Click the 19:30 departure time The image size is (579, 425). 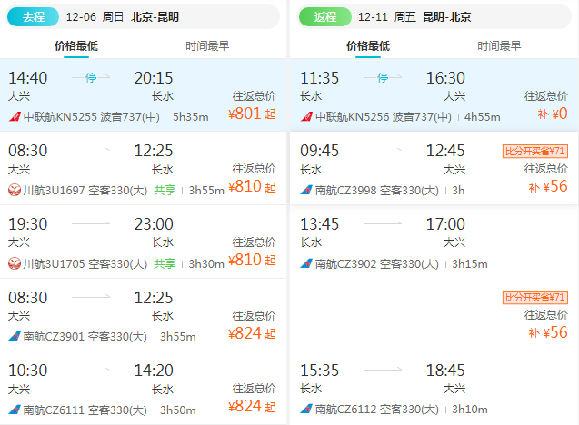tap(27, 224)
